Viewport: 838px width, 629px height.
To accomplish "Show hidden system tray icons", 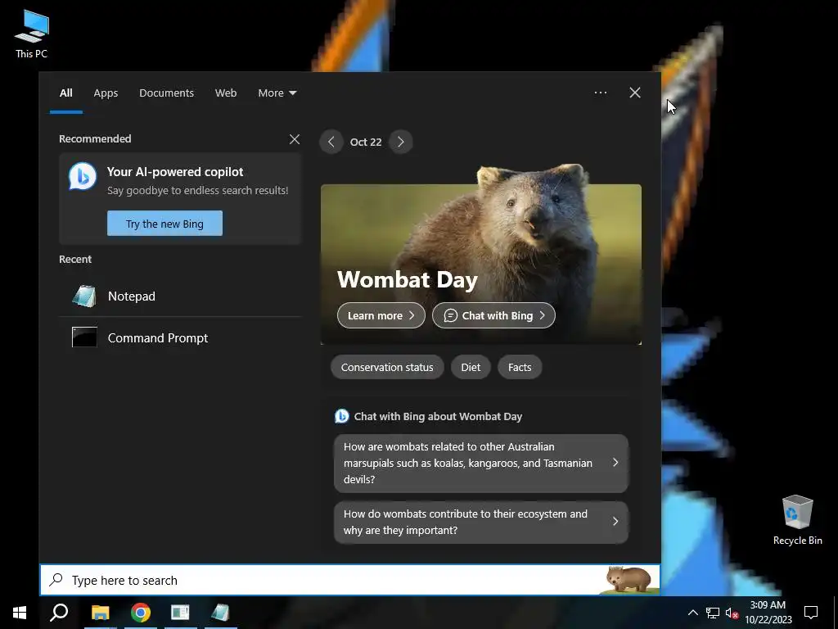I will (x=692, y=613).
